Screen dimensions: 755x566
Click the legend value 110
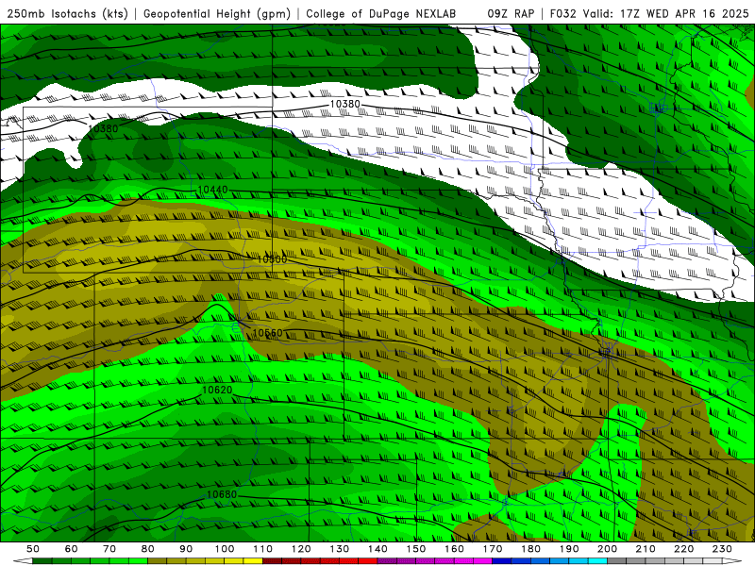click(x=263, y=549)
